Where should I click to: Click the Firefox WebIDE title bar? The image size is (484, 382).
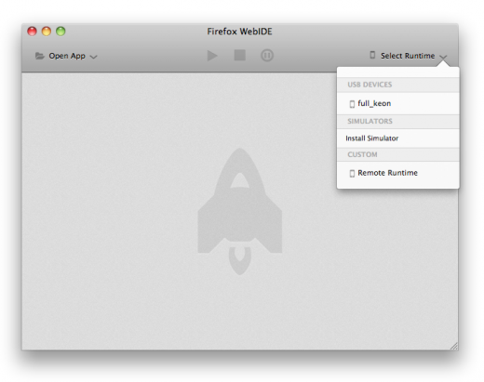[239, 32]
